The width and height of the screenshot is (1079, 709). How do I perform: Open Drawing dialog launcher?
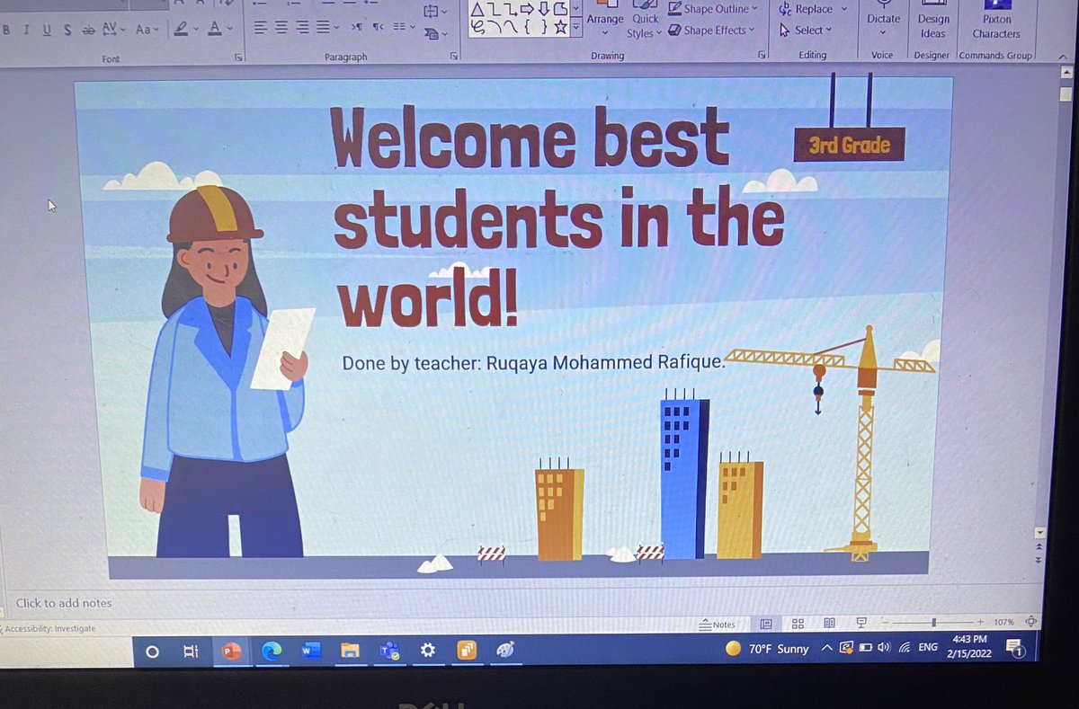coord(762,56)
